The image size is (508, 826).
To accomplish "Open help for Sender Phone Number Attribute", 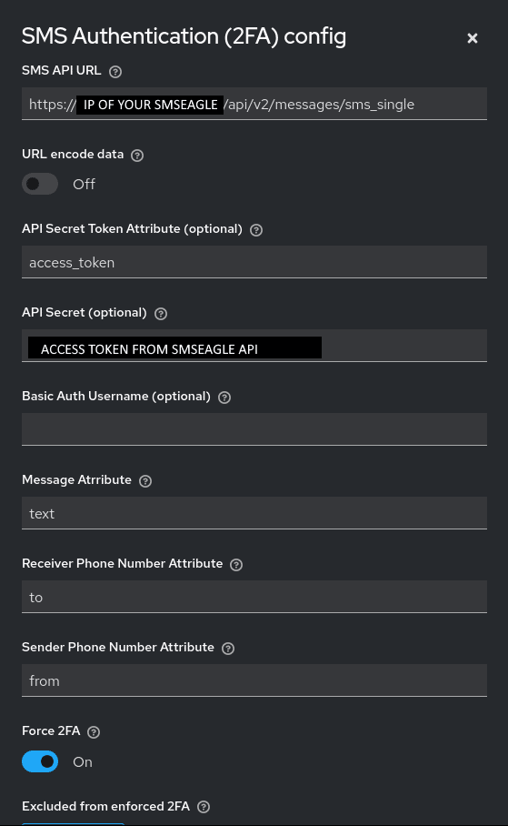I will (x=228, y=649).
